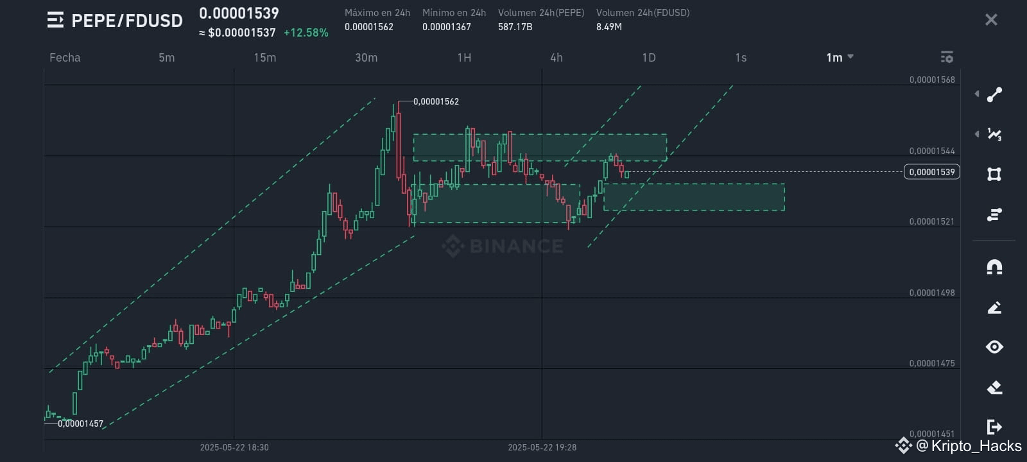Click the 0,00001498 price axis label
Viewport: 1027px width, 462px height.
[x=932, y=293]
